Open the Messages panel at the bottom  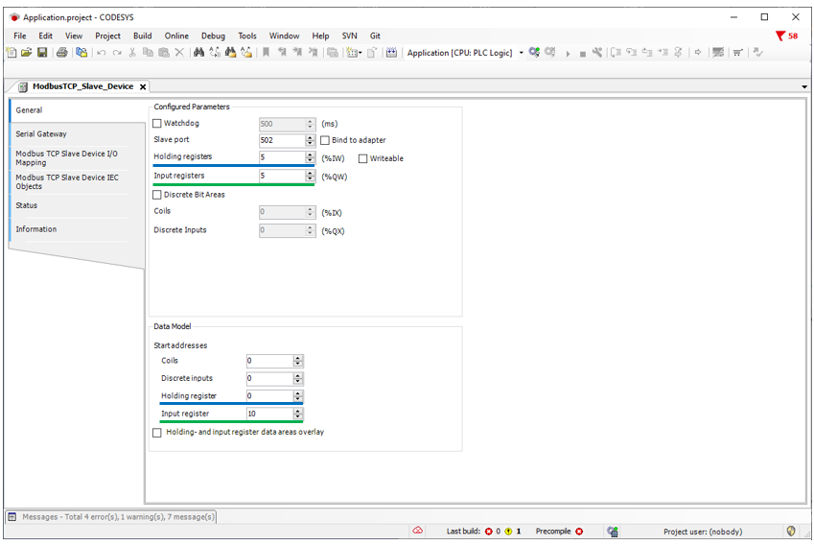tap(110, 516)
